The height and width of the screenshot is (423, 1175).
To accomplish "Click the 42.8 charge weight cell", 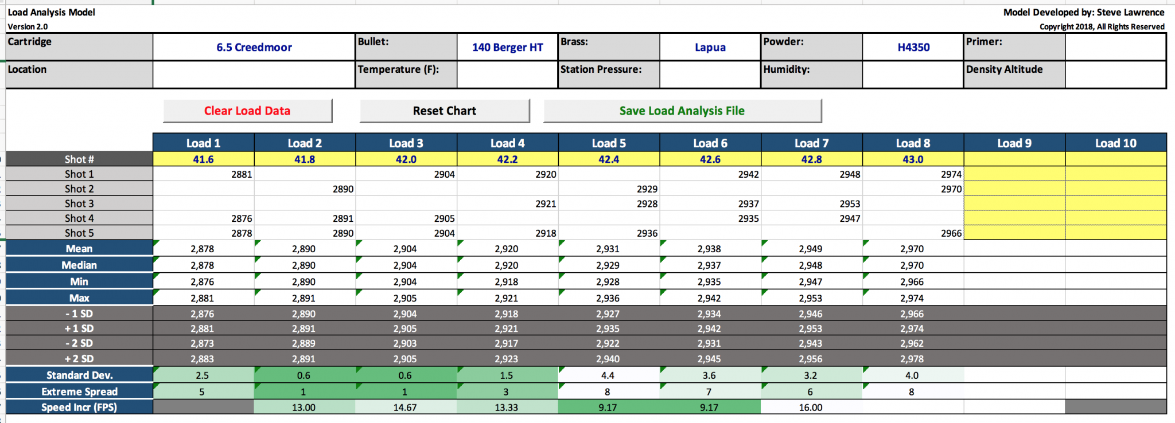I will tap(812, 159).
